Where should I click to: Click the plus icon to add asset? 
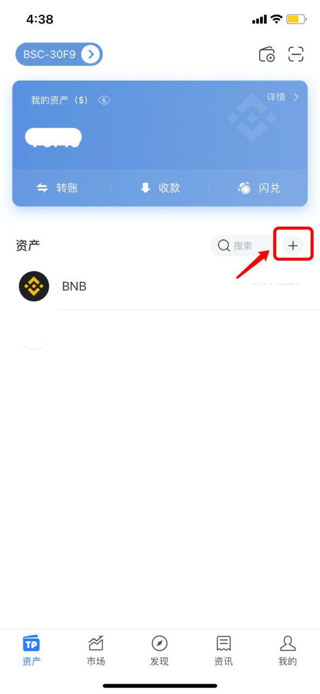click(x=293, y=246)
